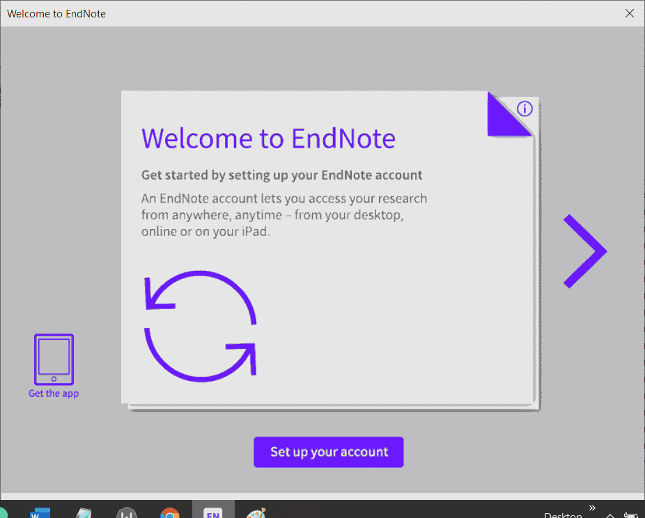This screenshot has width=645, height=518.
Task: Click the tablet icon above Get the app
Action: (x=54, y=359)
